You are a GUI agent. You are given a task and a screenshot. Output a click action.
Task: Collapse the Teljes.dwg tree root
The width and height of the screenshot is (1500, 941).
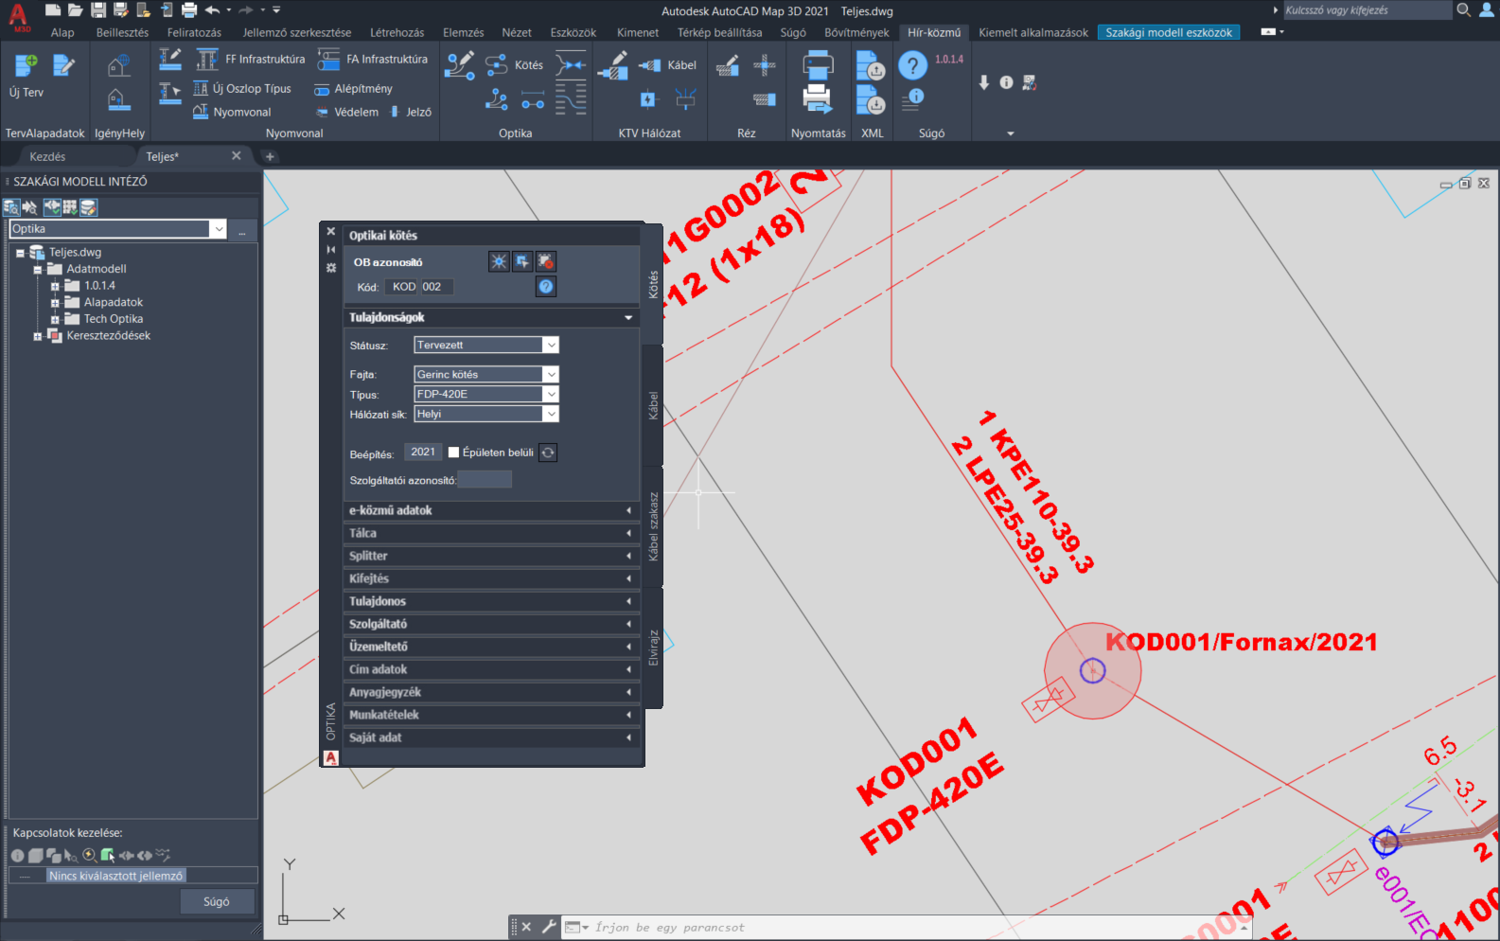(20, 253)
